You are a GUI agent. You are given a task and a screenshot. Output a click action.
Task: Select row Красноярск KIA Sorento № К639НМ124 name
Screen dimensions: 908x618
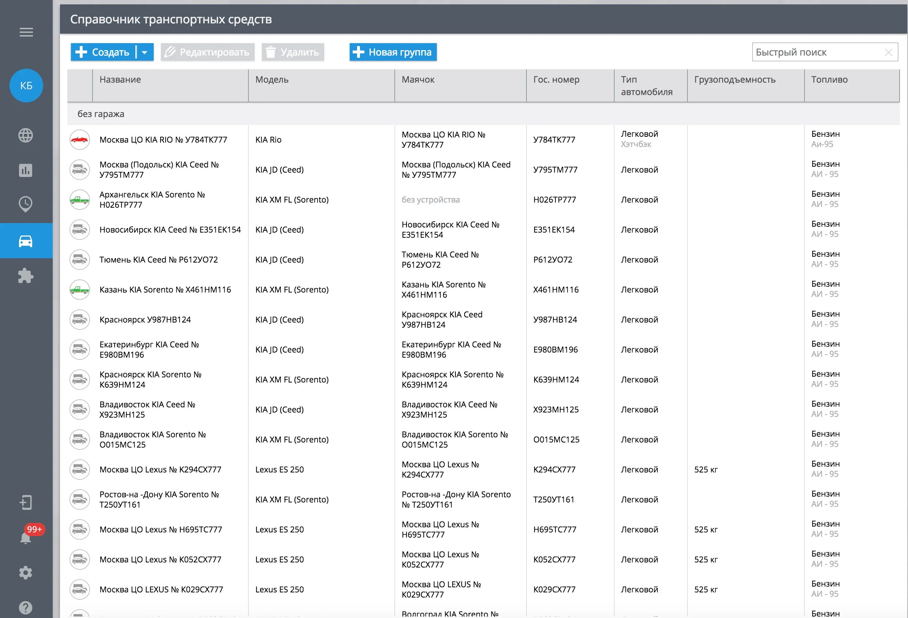(x=150, y=380)
